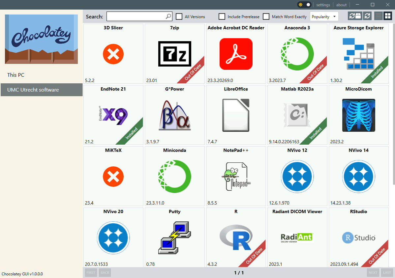The image size is (395, 278).
Task: Select the Miniconda package icon
Action: 174,176
